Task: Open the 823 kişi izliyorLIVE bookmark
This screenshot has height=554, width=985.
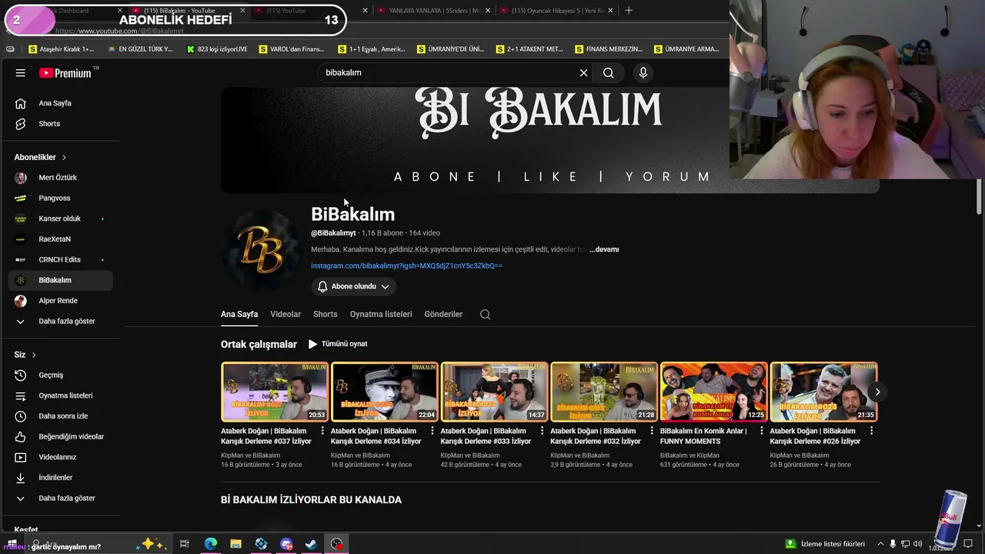Action: click(x=217, y=49)
